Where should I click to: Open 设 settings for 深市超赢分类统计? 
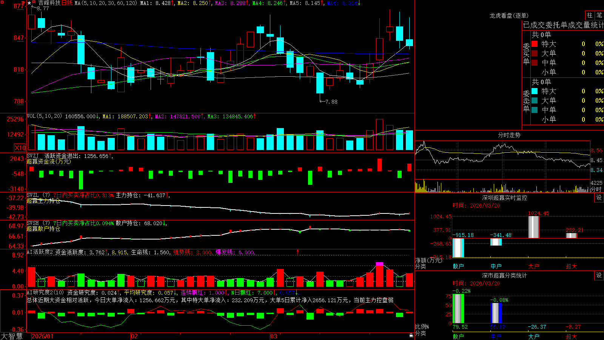click(599, 275)
